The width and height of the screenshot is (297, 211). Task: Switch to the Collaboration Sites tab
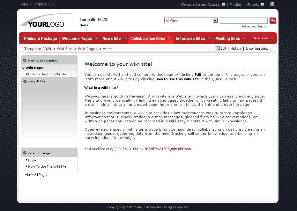(148, 38)
